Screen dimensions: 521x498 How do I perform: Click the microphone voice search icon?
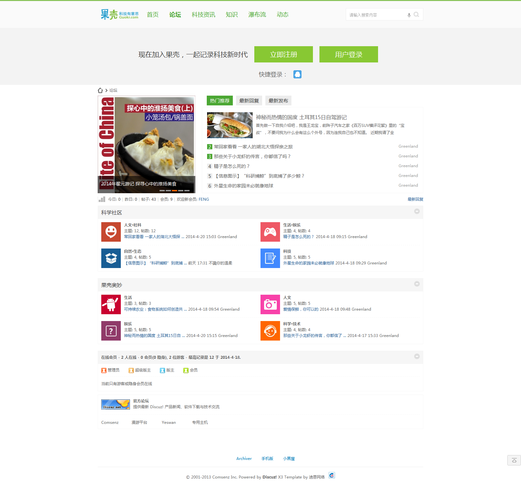[x=409, y=15]
